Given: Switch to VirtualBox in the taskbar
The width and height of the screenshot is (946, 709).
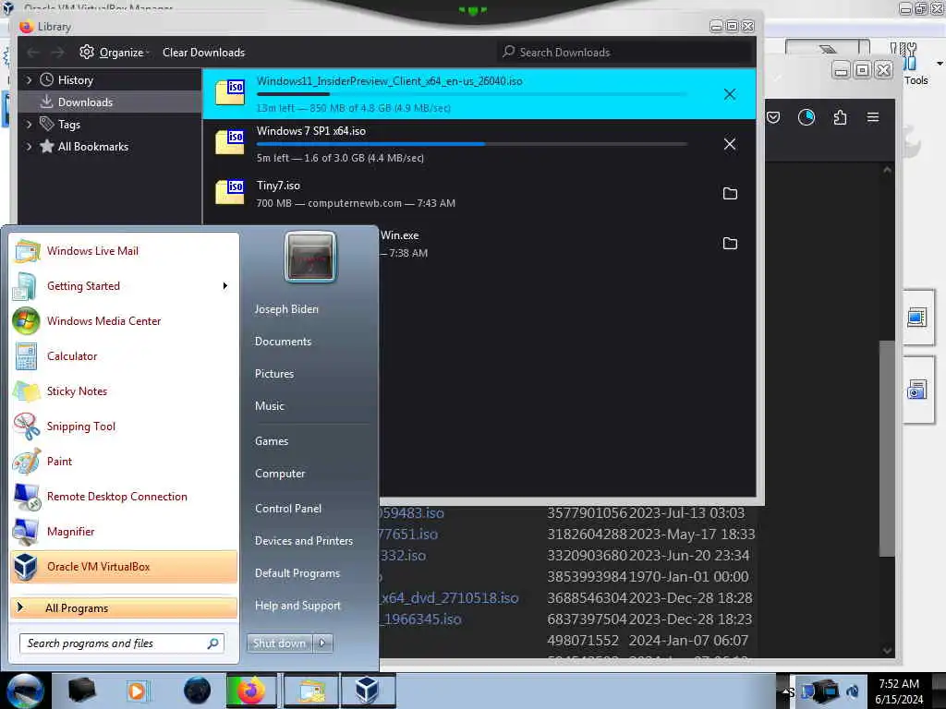Looking at the screenshot, I should pos(368,691).
